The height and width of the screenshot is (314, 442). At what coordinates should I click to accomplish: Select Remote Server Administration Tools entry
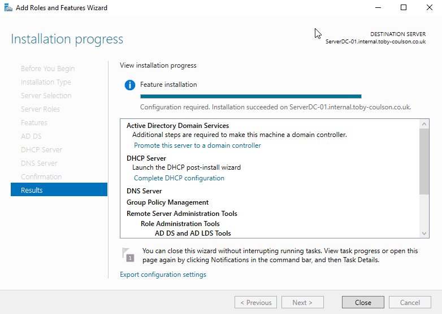(181, 214)
